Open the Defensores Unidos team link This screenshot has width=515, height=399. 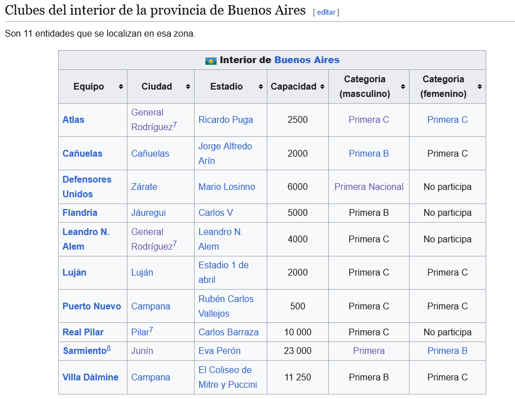pyautogui.click(x=87, y=187)
